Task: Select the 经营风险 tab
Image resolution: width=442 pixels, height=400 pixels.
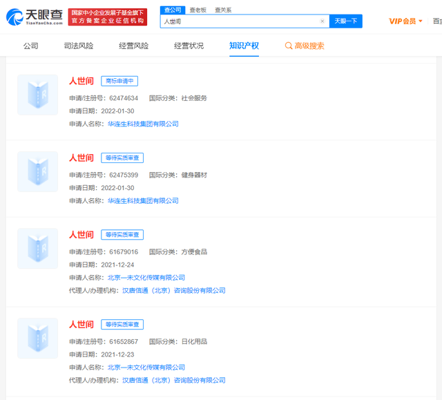Action: click(133, 46)
